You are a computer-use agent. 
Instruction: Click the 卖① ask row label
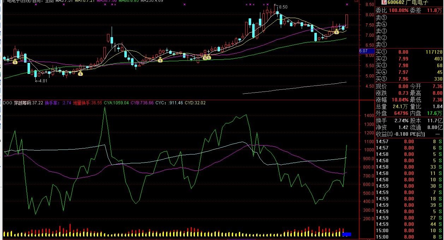click(381, 45)
